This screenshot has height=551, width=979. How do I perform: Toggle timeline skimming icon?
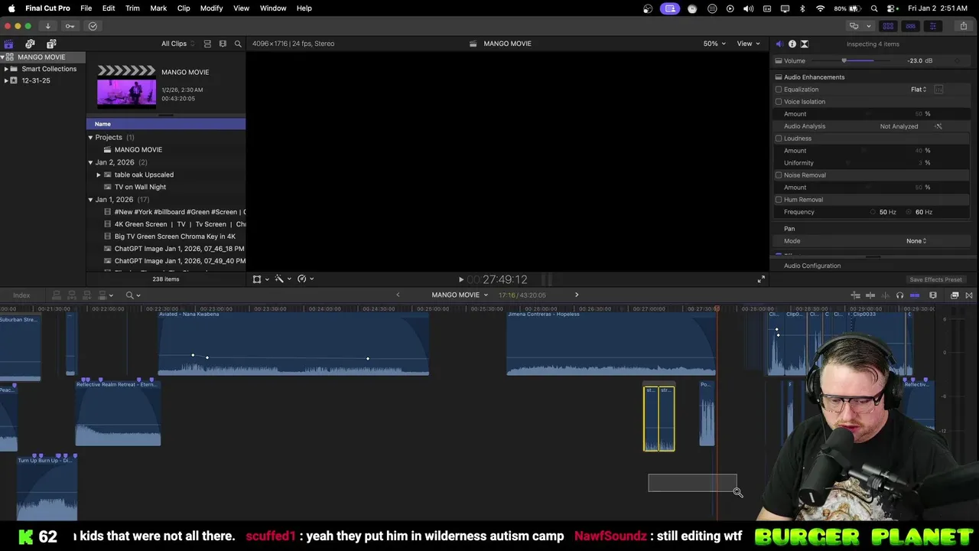[871, 295]
